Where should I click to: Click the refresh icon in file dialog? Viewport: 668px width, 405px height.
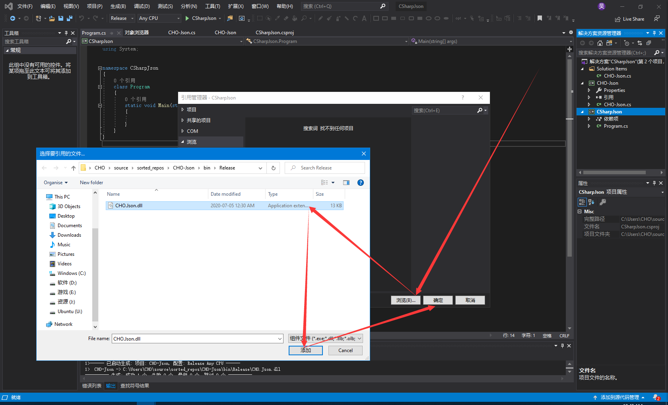point(274,168)
